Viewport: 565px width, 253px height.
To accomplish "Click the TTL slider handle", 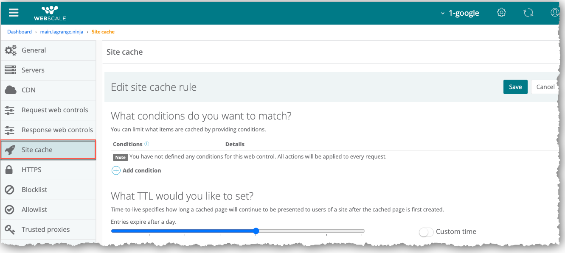I will click(256, 231).
